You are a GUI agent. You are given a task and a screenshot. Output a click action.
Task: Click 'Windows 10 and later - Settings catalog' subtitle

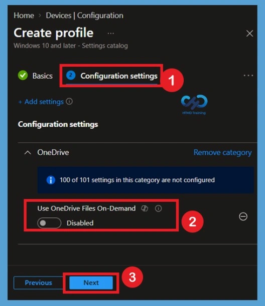pos(71,46)
